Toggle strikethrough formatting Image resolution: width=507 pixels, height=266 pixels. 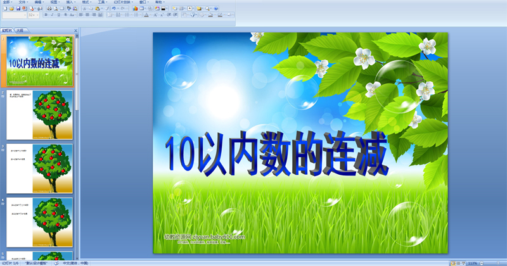pos(65,15)
